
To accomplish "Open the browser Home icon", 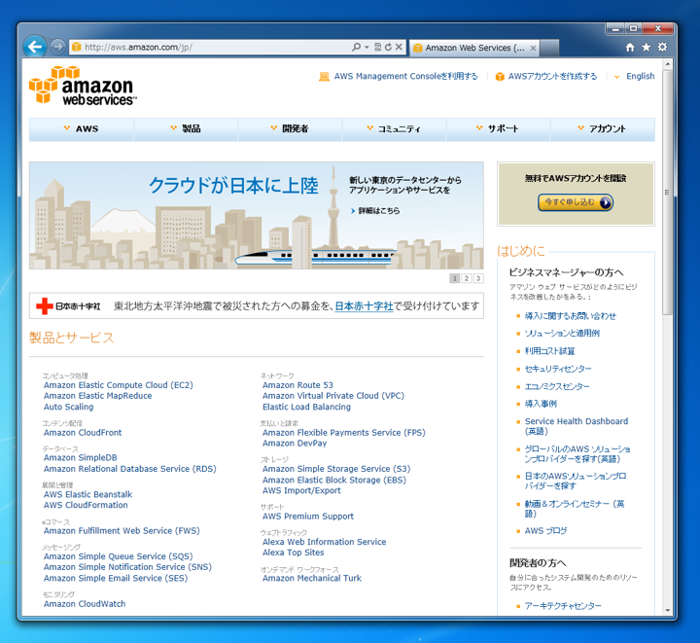I will [x=630, y=47].
